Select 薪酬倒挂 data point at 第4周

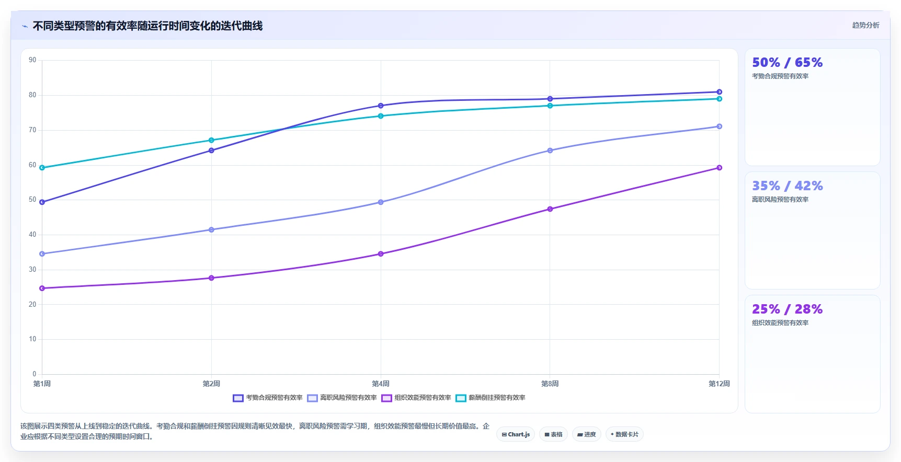(x=381, y=116)
